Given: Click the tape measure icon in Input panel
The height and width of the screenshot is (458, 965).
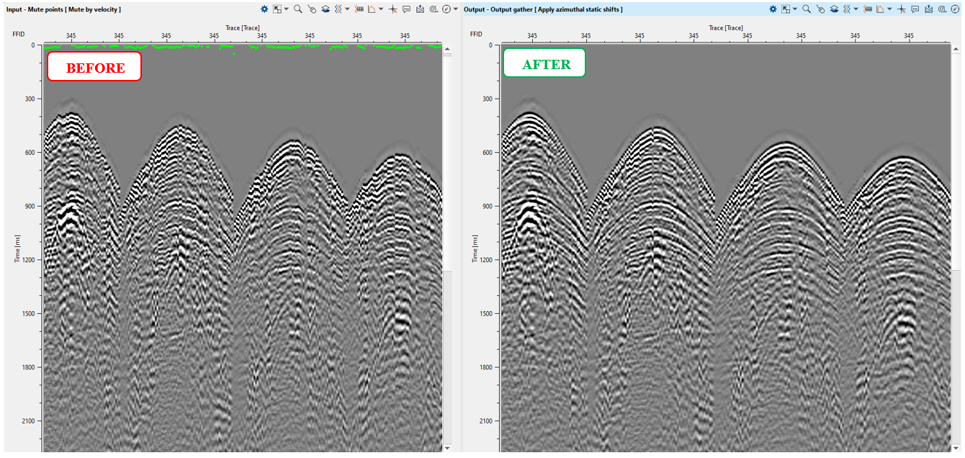Looking at the screenshot, I should pos(434,9).
